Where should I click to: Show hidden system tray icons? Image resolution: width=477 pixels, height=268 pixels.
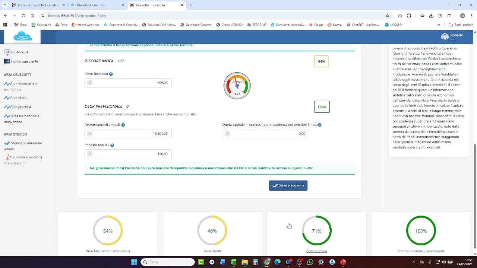[x=414, y=262]
